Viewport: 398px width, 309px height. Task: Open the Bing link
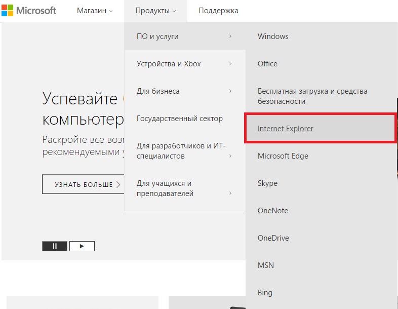265,293
